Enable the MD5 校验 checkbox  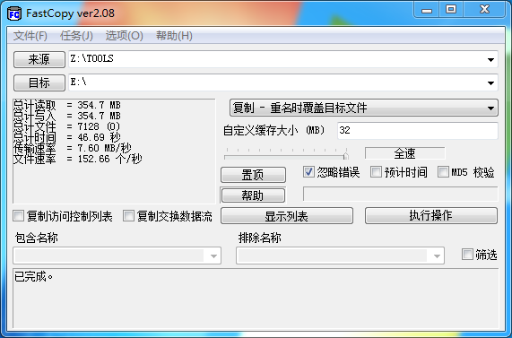click(443, 172)
